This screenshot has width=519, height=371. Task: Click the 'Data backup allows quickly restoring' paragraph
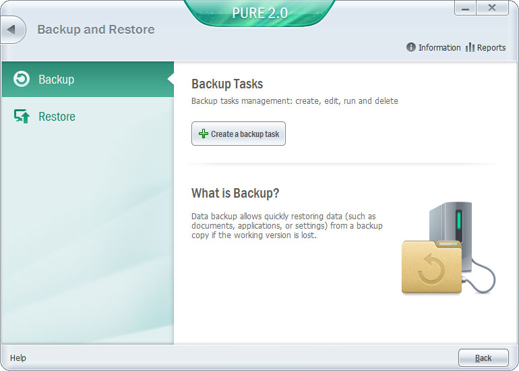coord(287,225)
